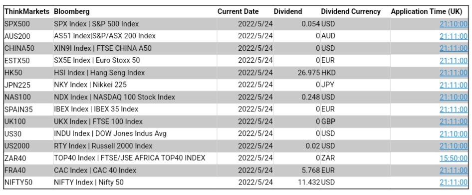The width and height of the screenshot is (472, 195).
Task: Select the ThinkMarkets column header
Action: click(x=27, y=12)
